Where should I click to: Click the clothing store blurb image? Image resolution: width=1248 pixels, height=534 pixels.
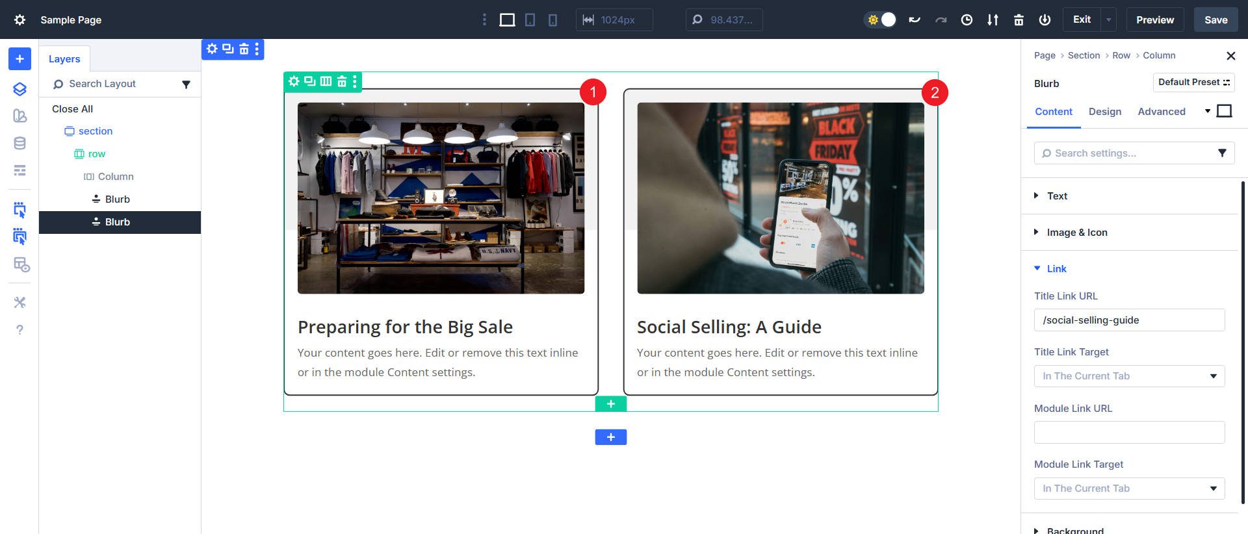pos(441,198)
